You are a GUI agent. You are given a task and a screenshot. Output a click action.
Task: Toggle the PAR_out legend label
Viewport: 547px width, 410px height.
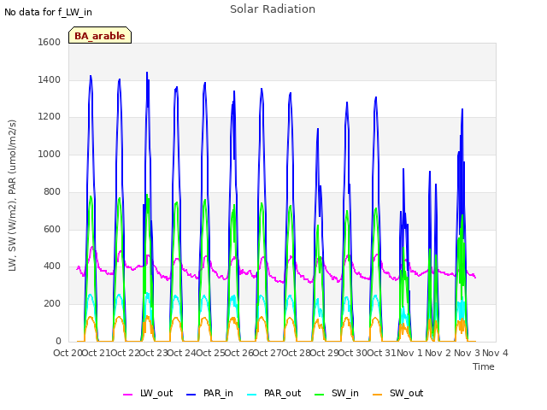point(283,393)
